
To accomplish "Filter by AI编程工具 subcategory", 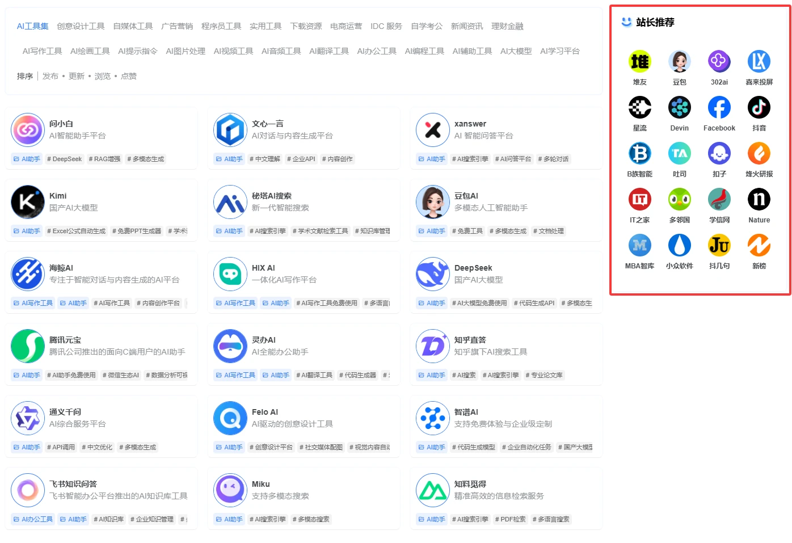I will (425, 51).
